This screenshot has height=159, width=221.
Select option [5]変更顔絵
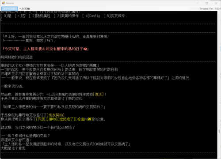point(114,16)
